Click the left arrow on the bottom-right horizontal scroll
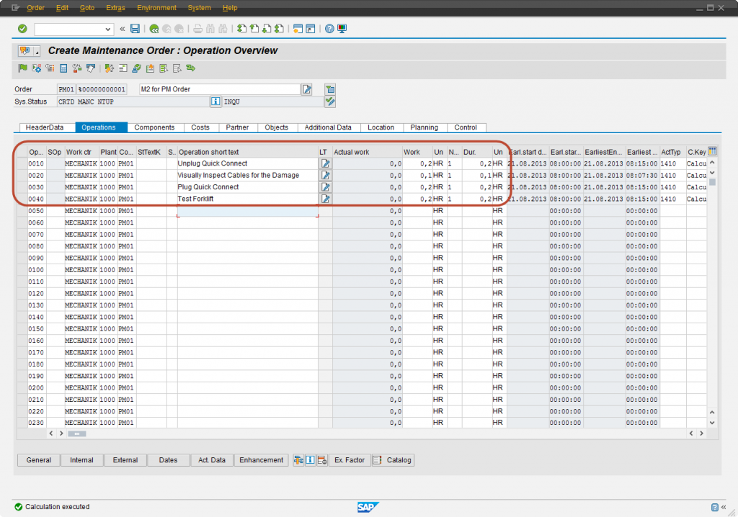The width and height of the screenshot is (738, 517). coord(691,433)
